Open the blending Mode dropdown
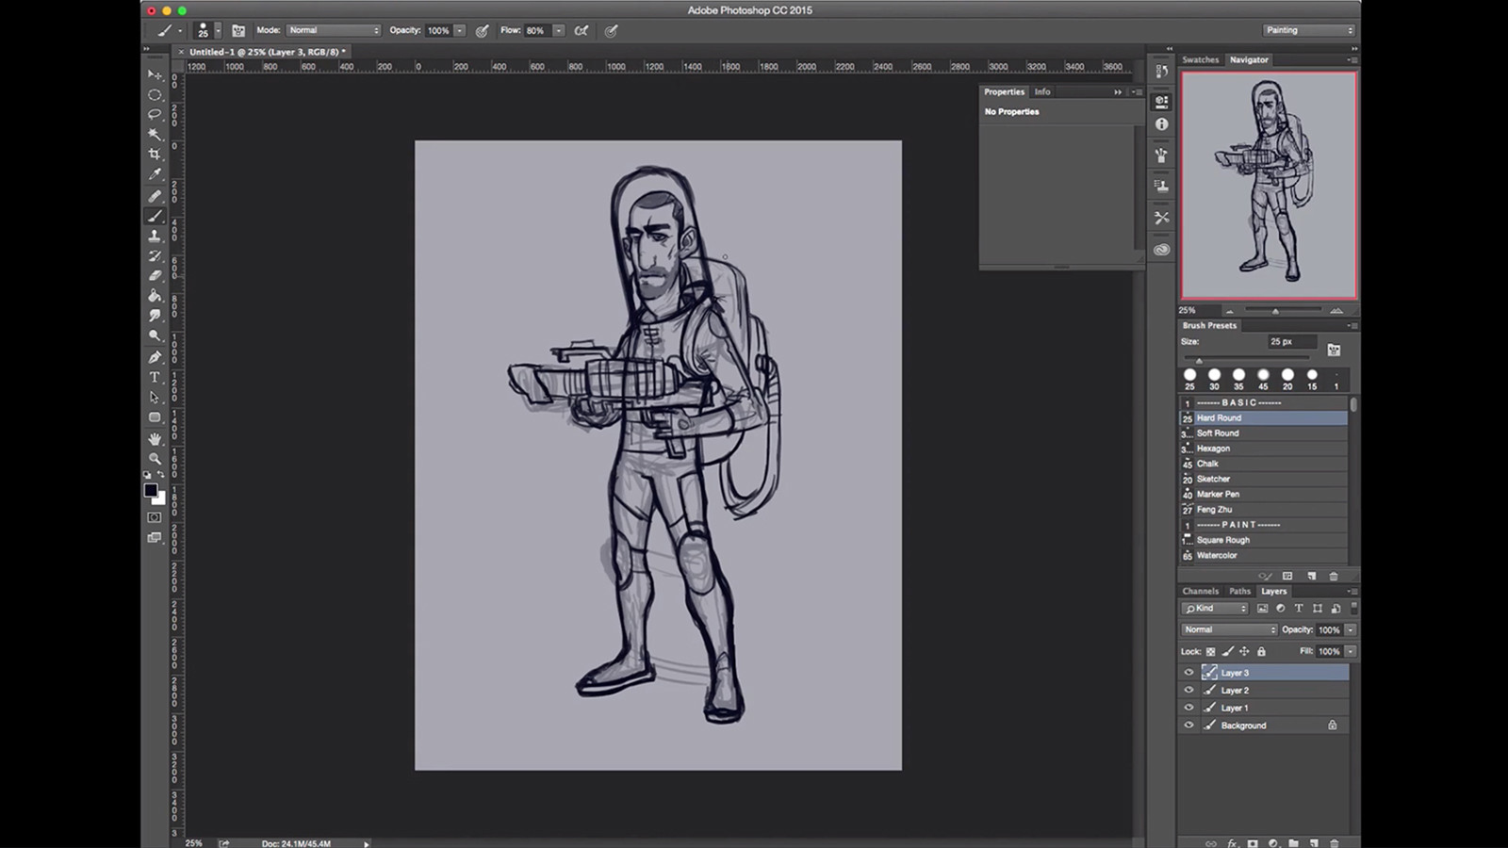This screenshot has width=1508, height=848. click(335, 29)
